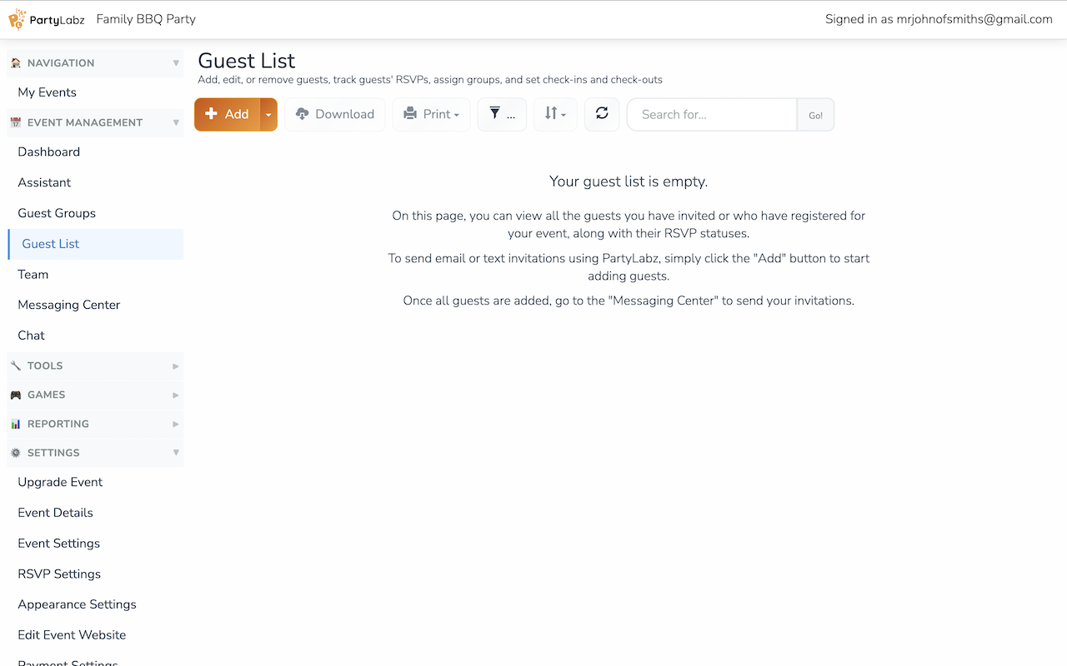Click the refresh guest list icon
Viewport: 1067px width, 666px height.
602,114
